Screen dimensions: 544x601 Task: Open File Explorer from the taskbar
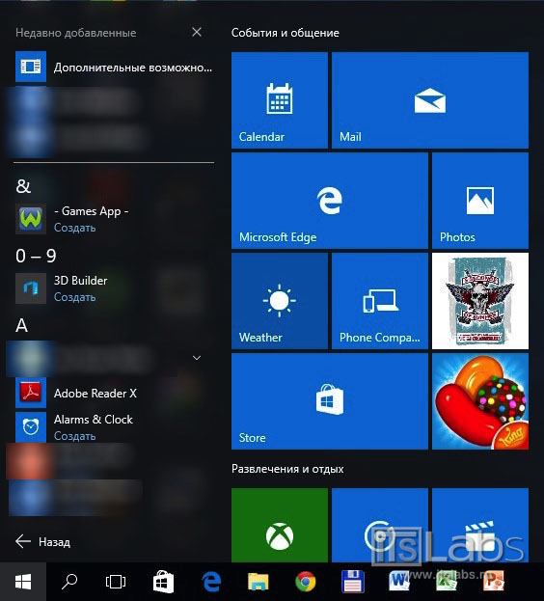pyautogui.click(x=258, y=582)
